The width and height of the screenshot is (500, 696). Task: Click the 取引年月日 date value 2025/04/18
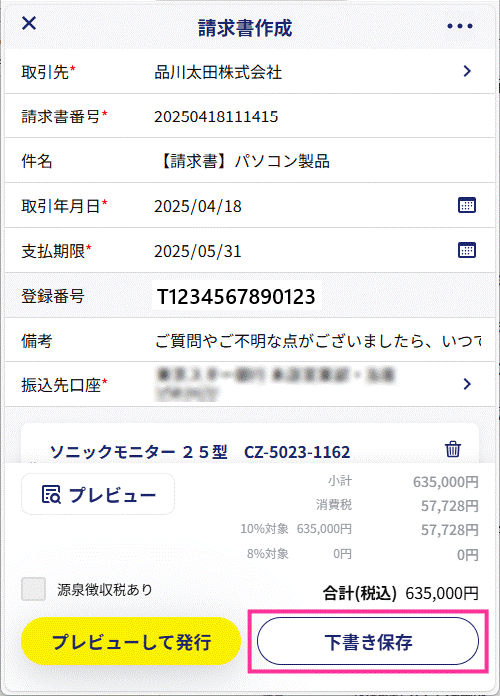coord(198,206)
